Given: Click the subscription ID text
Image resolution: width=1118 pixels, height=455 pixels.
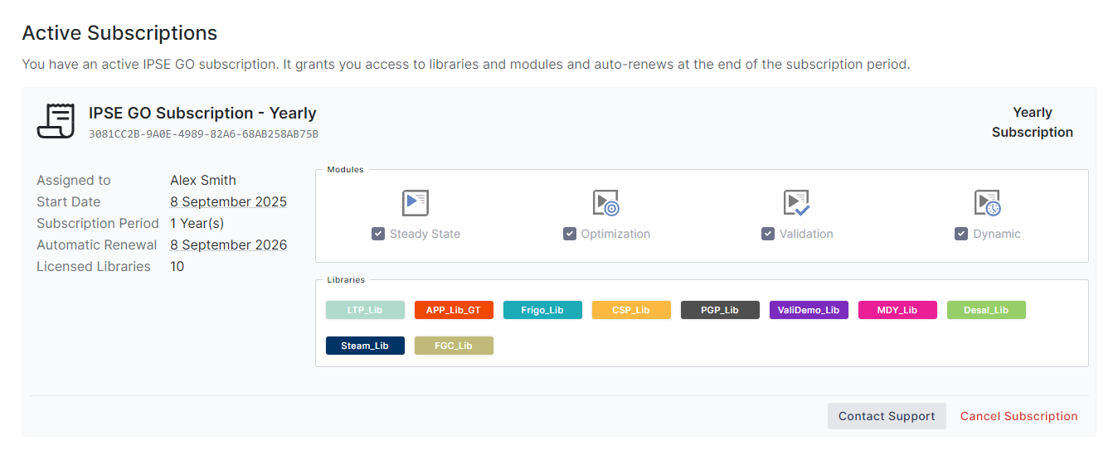Looking at the screenshot, I should tap(203, 133).
